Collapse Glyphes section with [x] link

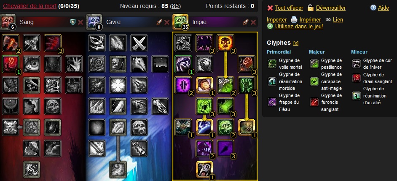tap(296, 43)
